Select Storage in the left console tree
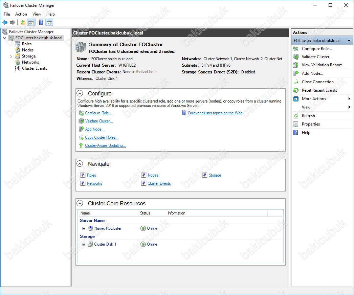 (29, 56)
